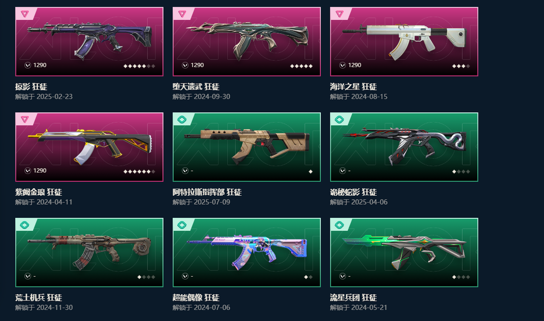544x321 pixels.
Task: Click the 1290 price on 海洋之星 狂徒
Action: (355, 65)
